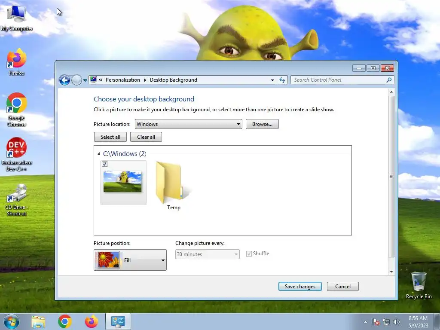Open Action Center flag icon
This screenshot has height=330, width=440.
pyautogui.click(x=376, y=322)
